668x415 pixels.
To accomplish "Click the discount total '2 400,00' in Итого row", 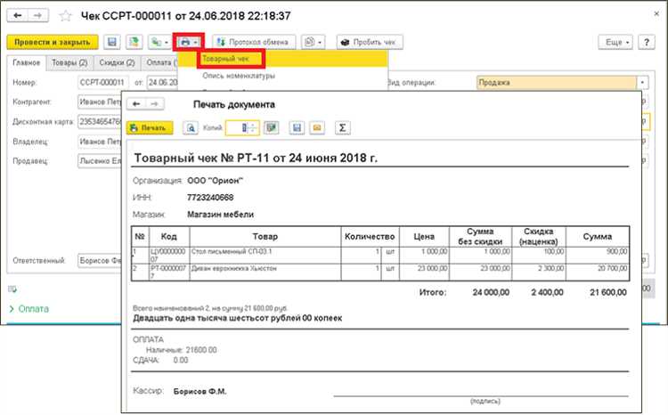I will (x=548, y=292).
